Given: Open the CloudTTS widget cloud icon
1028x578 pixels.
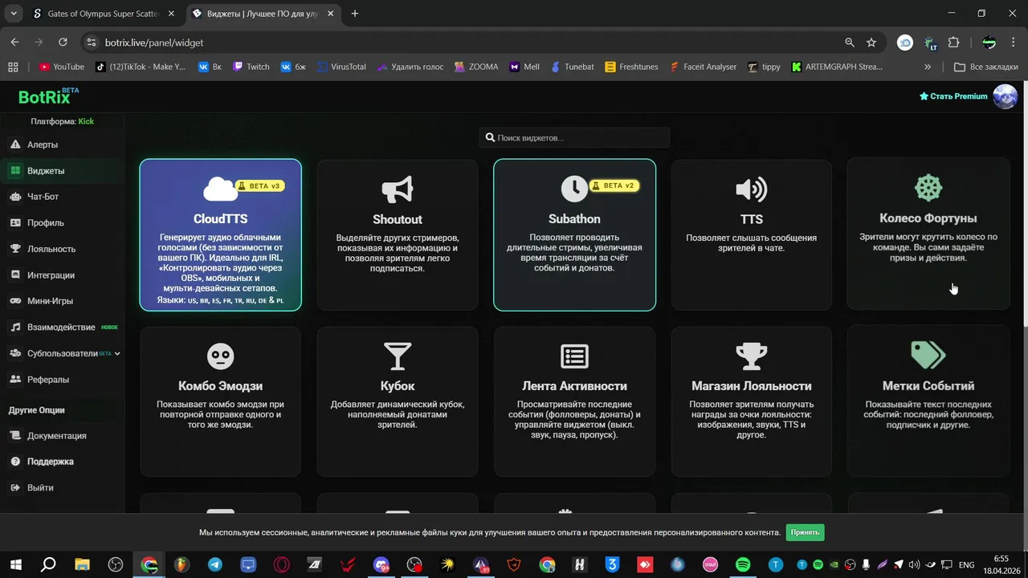Looking at the screenshot, I should (219, 189).
